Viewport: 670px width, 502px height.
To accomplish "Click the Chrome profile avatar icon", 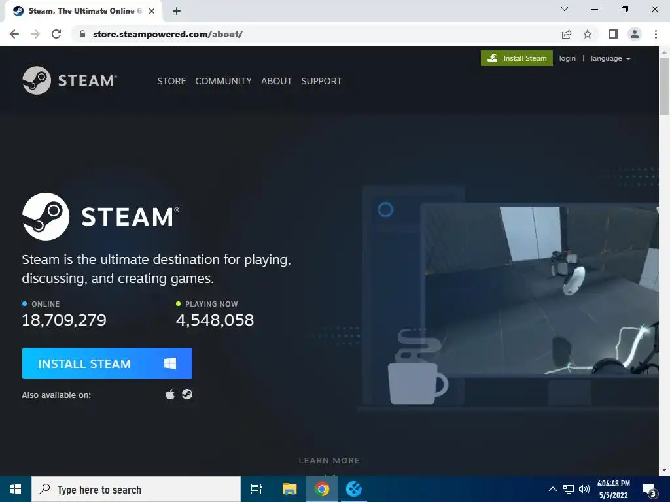I will point(635,34).
